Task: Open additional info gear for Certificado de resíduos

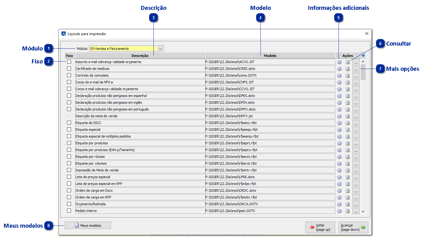Action: [x=339, y=69]
